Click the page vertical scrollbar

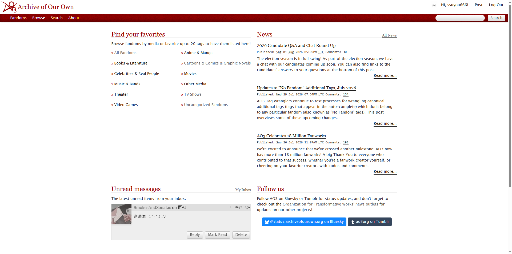point(510,96)
